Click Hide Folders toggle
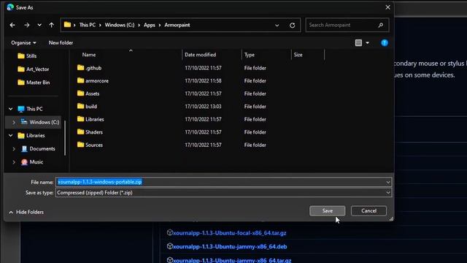This screenshot has height=263, width=467. pos(26,212)
